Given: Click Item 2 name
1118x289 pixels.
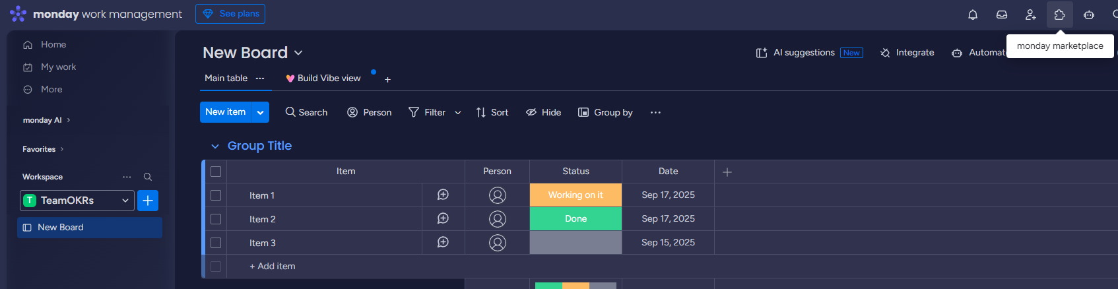Looking at the screenshot, I should (263, 219).
